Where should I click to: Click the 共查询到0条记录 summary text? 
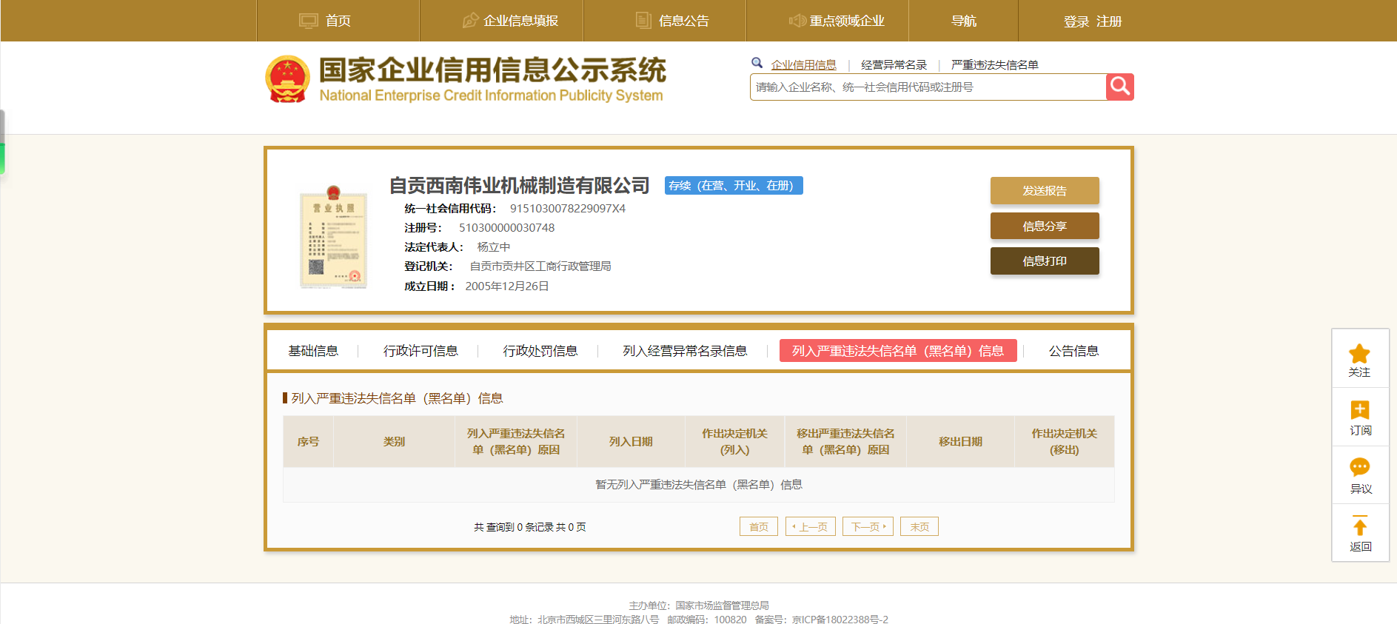[x=530, y=527]
